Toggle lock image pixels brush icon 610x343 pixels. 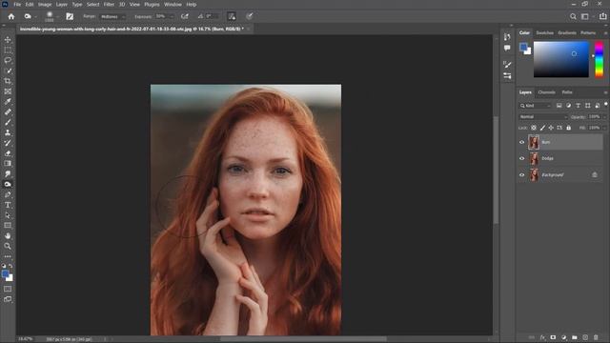(542, 128)
